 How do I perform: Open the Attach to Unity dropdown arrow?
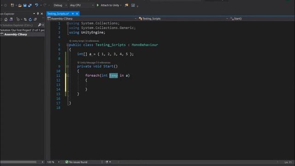pyautogui.click(x=121, y=5)
